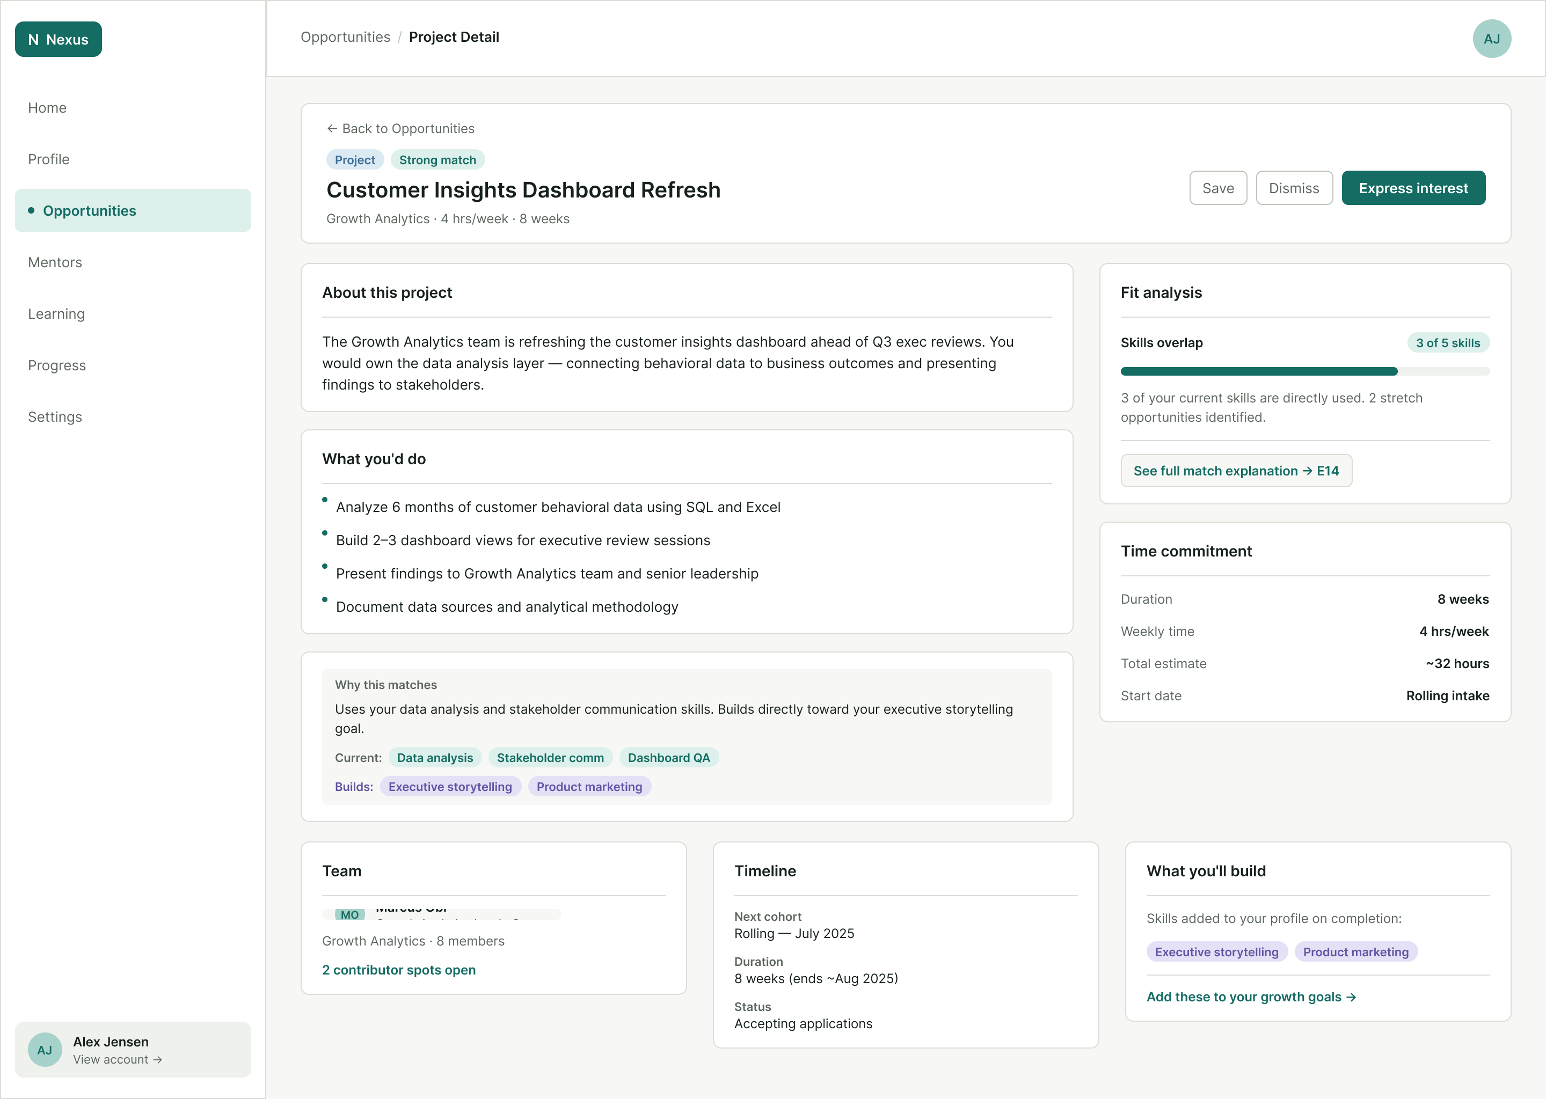Image resolution: width=1546 pixels, height=1099 pixels.
Task: Click Opportunities breadcrumb link
Action: tap(345, 37)
